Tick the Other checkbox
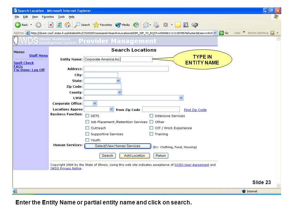This screenshot has width=296, height=222. (x=151, y=122)
